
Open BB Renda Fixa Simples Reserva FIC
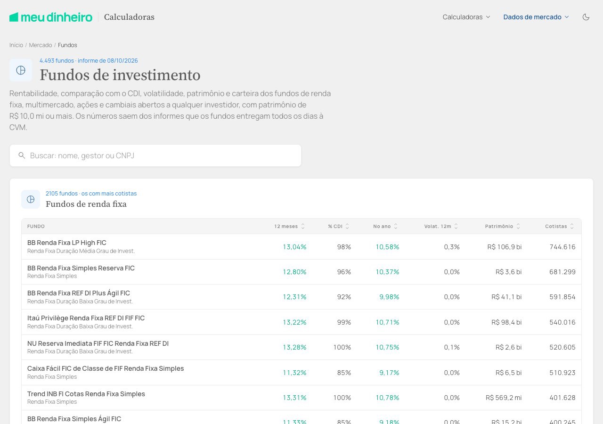(81, 268)
